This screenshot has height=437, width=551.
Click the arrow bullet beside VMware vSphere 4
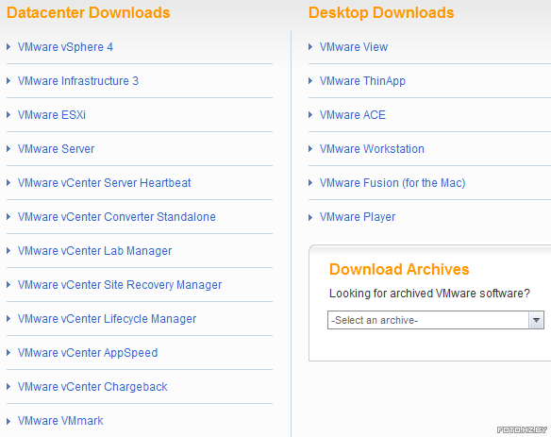coord(8,47)
